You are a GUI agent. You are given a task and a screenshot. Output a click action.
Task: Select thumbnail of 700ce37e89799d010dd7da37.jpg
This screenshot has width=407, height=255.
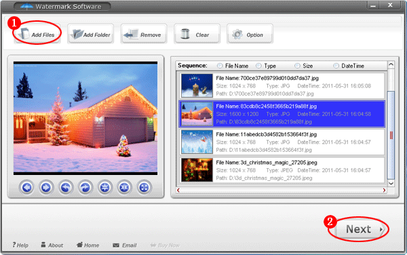click(197, 85)
